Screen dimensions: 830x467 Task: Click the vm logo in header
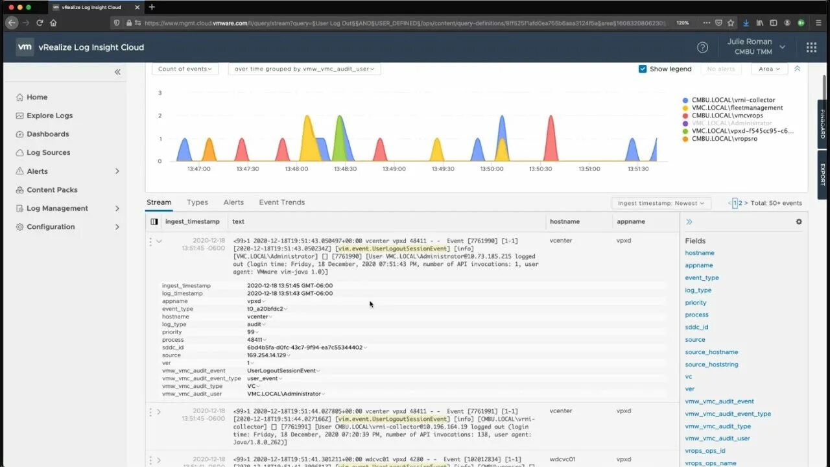(x=25, y=47)
